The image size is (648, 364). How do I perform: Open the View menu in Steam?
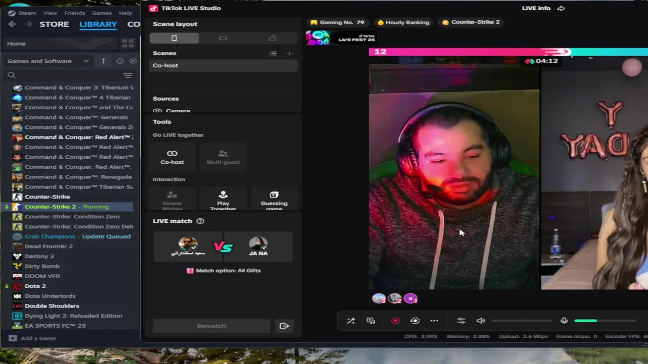[50, 13]
